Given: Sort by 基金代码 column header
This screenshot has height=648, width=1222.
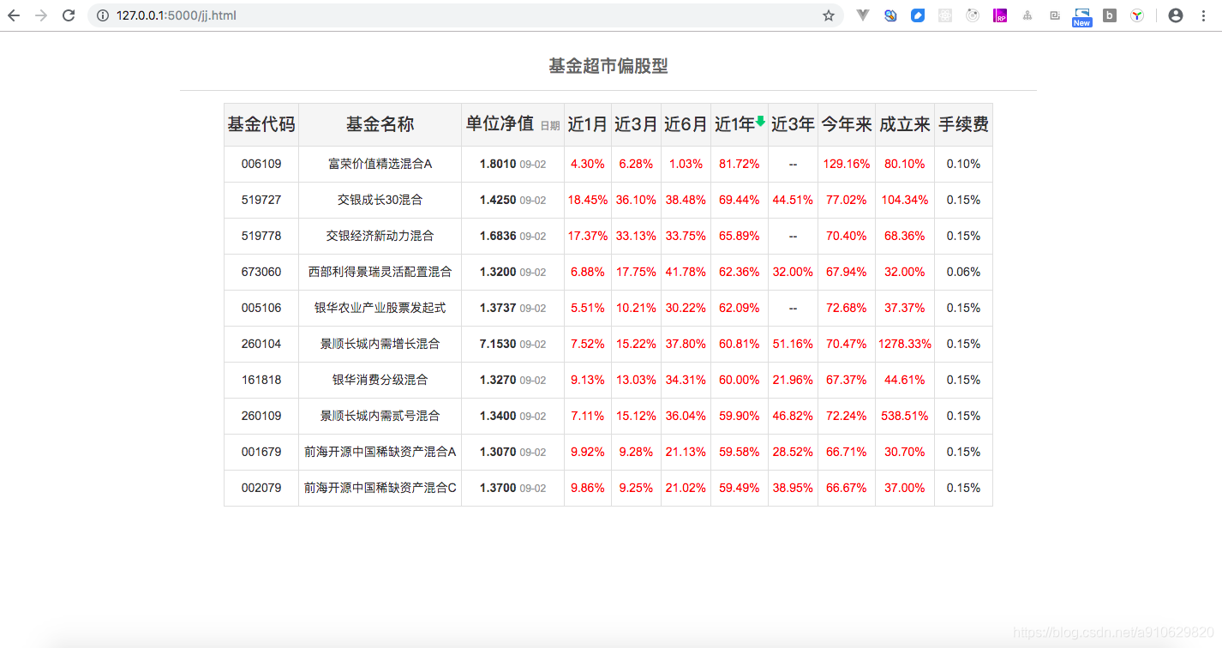Looking at the screenshot, I should coord(261,124).
